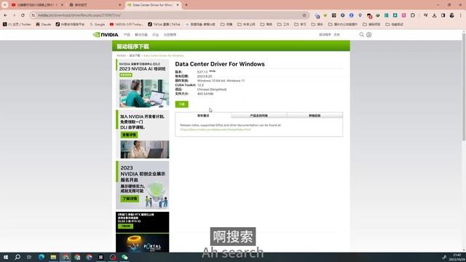Open the NVIDIA site search magnifier
The width and height of the screenshot is (466, 262).
[361, 35]
